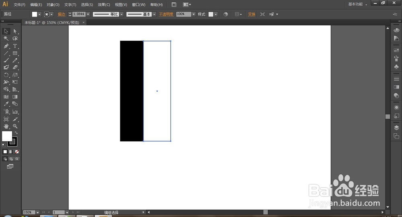Open 基本 brush definition dropdown

tap(154, 14)
